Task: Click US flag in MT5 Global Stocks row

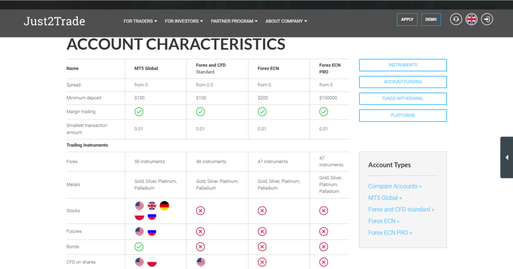Action: [139, 205]
